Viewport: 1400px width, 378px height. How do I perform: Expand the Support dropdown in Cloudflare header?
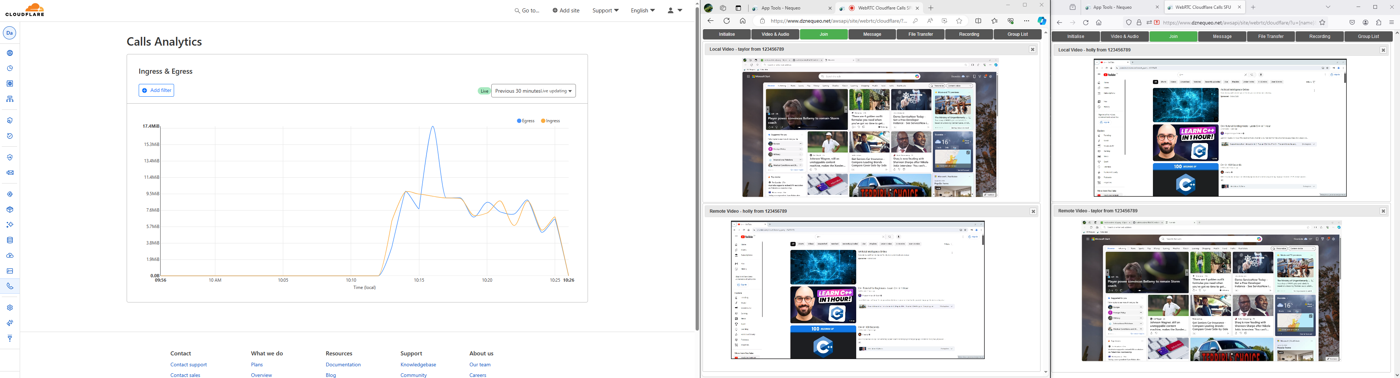605,10
